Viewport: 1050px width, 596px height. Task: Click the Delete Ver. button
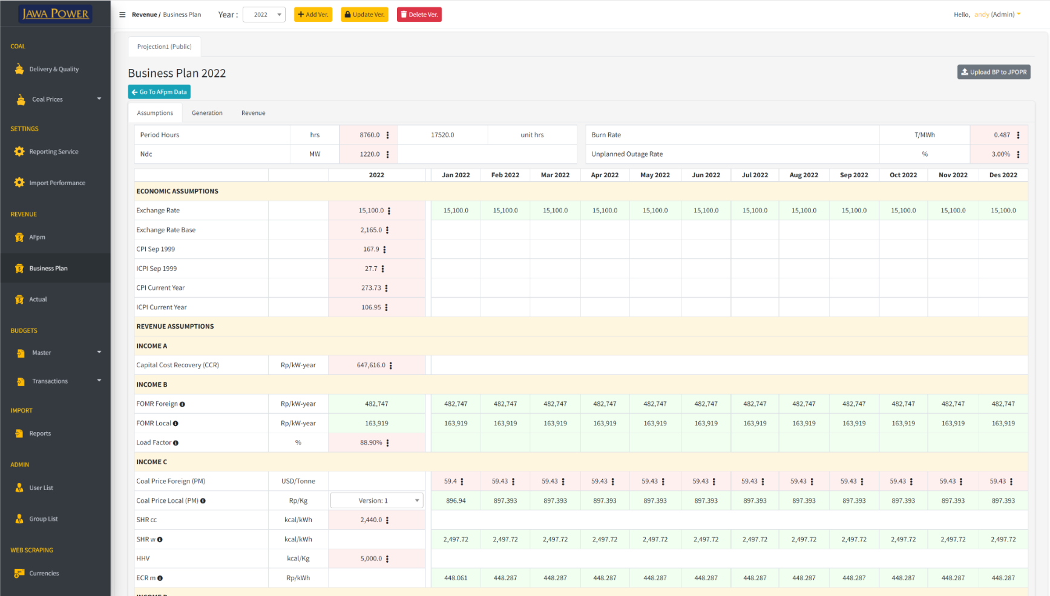(x=419, y=15)
